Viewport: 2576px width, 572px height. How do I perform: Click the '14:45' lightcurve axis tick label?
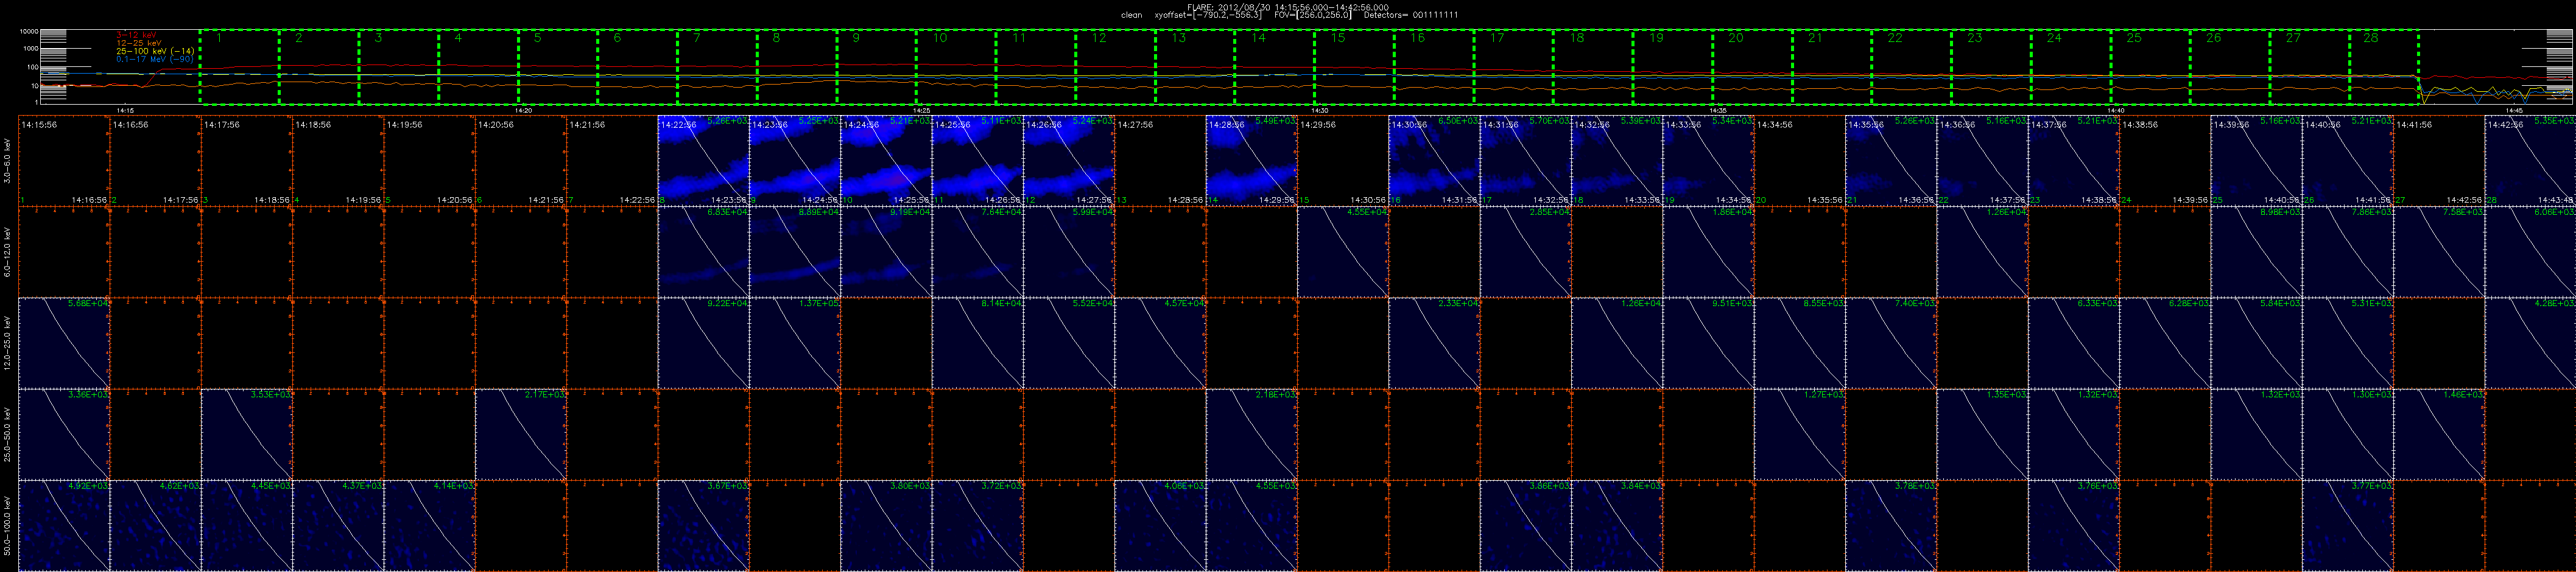click(x=2514, y=110)
